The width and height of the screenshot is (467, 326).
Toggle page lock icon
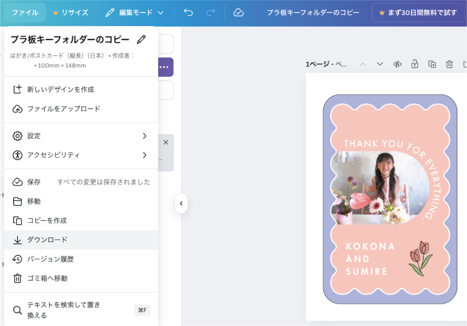coord(415,64)
